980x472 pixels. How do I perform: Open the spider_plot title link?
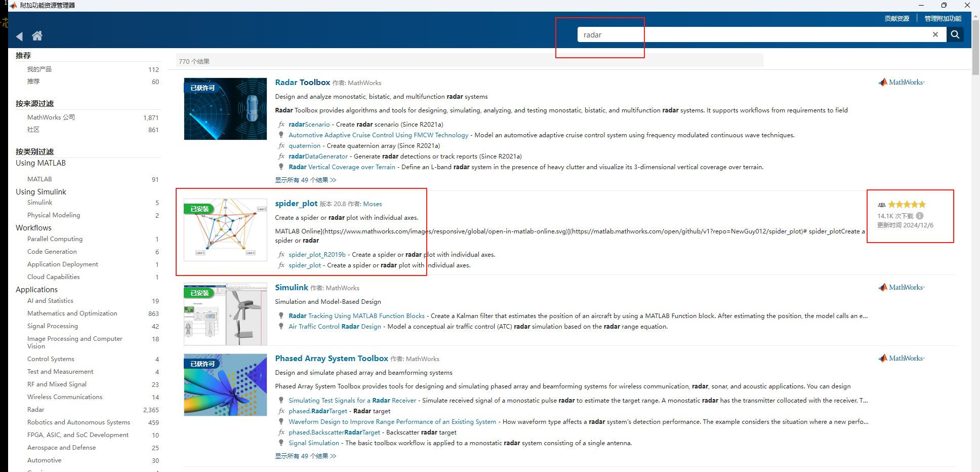[296, 203]
